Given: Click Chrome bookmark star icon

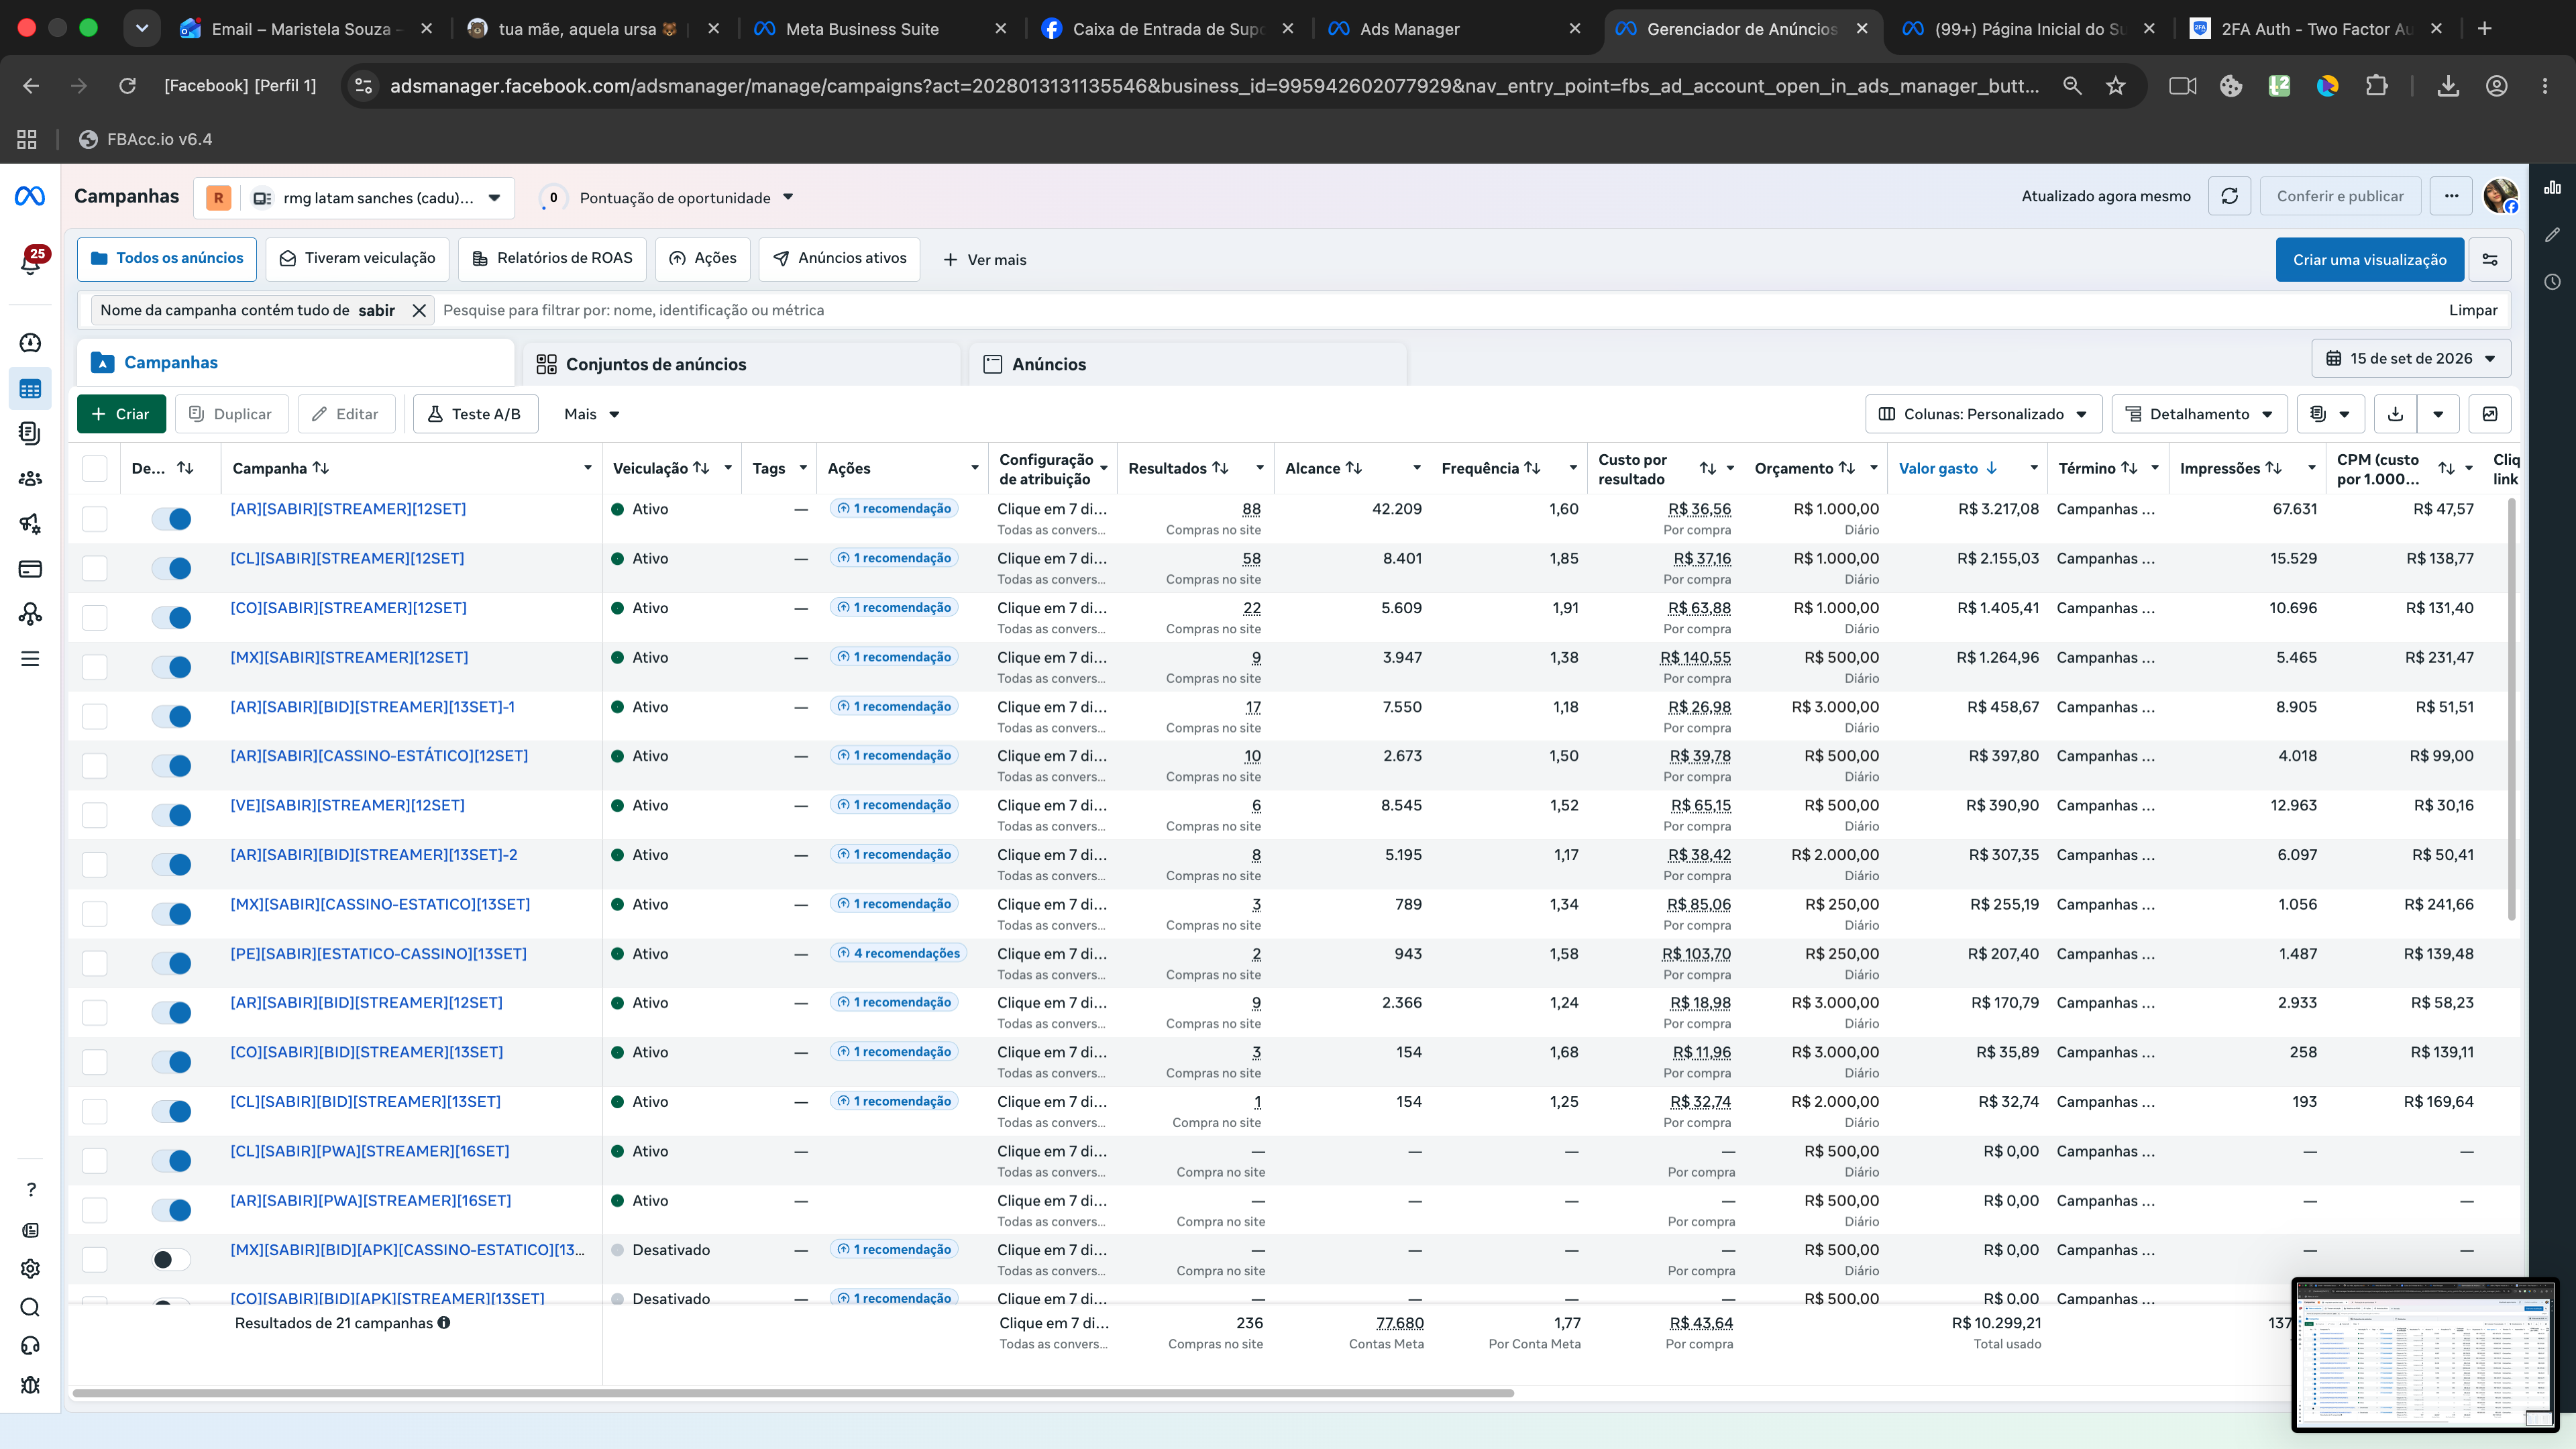Looking at the screenshot, I should pos(2116,86).
